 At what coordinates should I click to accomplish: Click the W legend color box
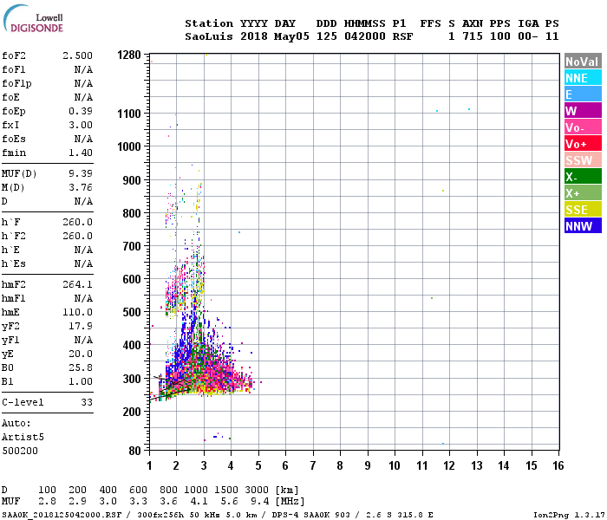pos(583,111)
